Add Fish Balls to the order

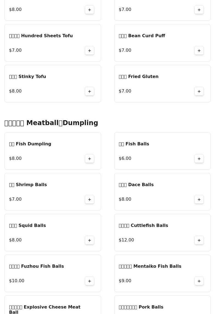pyautogui.click(x=199, y=159)
